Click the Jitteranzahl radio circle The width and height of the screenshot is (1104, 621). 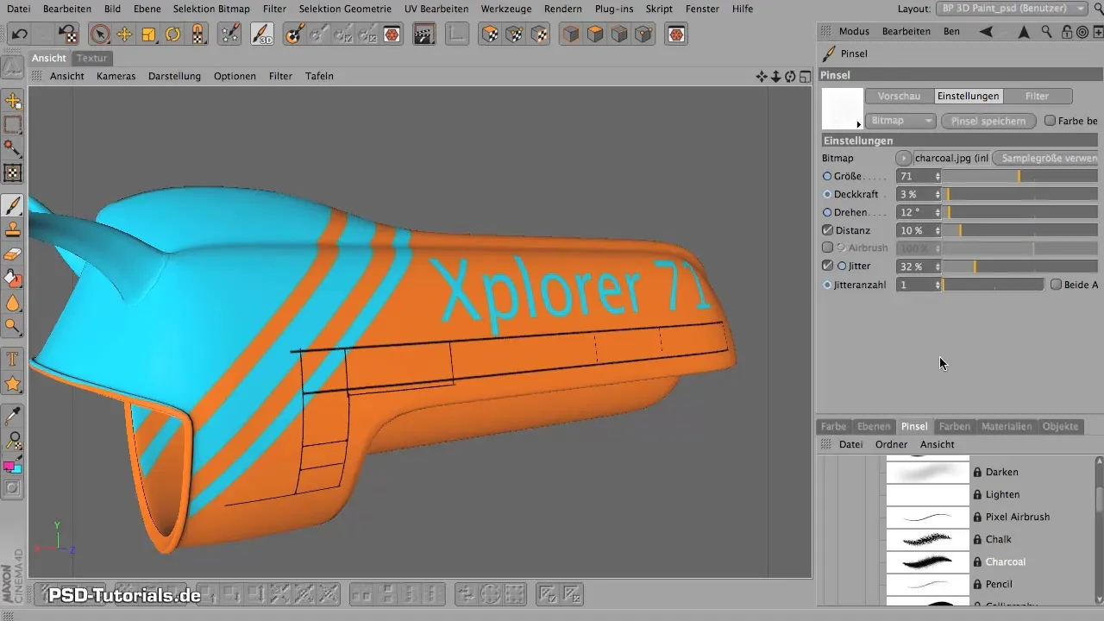[x=828, y=285]
